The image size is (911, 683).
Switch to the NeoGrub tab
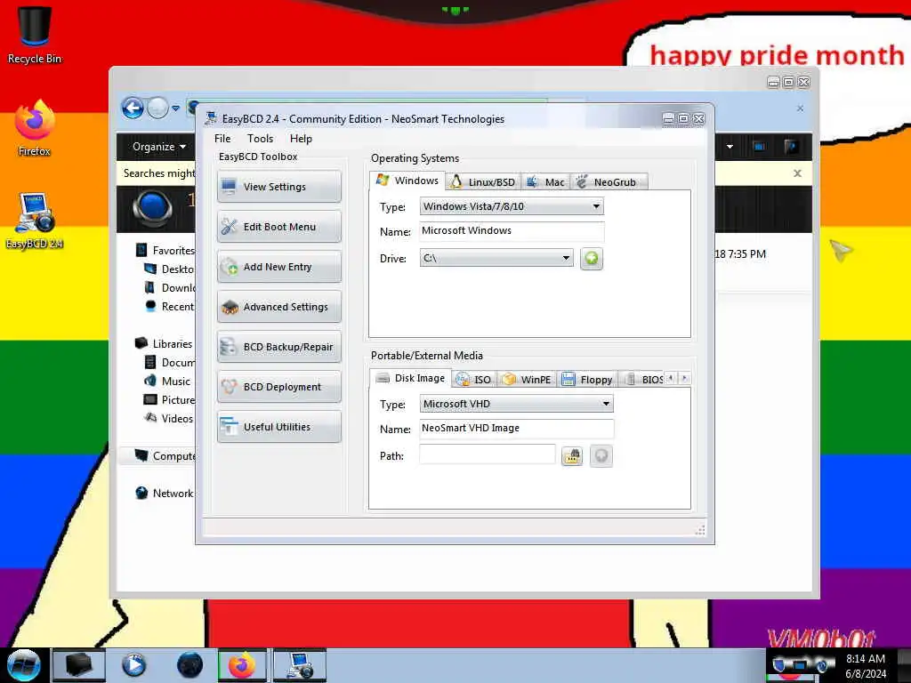609,181
